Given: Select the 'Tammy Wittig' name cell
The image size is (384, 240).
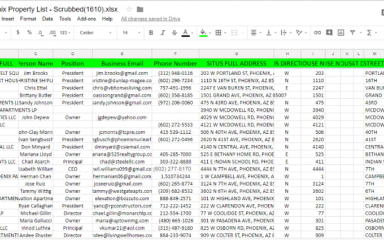Looking at the screenshot, I should [x=36, y=191].
